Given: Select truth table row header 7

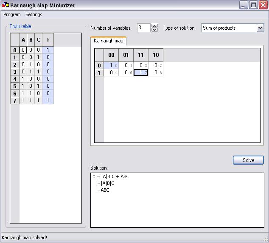Looking at the screenshot, I should click(x=15, y=101).
